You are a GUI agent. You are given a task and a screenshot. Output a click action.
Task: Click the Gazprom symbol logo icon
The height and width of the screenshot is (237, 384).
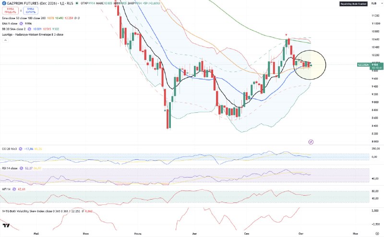pyautogui.click(x=4, y=3)
